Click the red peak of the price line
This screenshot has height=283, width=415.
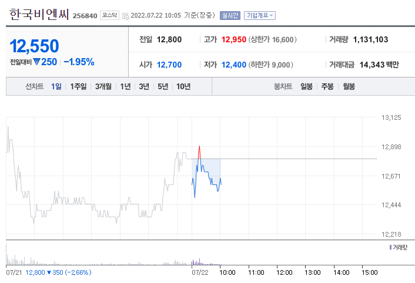[x=199, y=151]
